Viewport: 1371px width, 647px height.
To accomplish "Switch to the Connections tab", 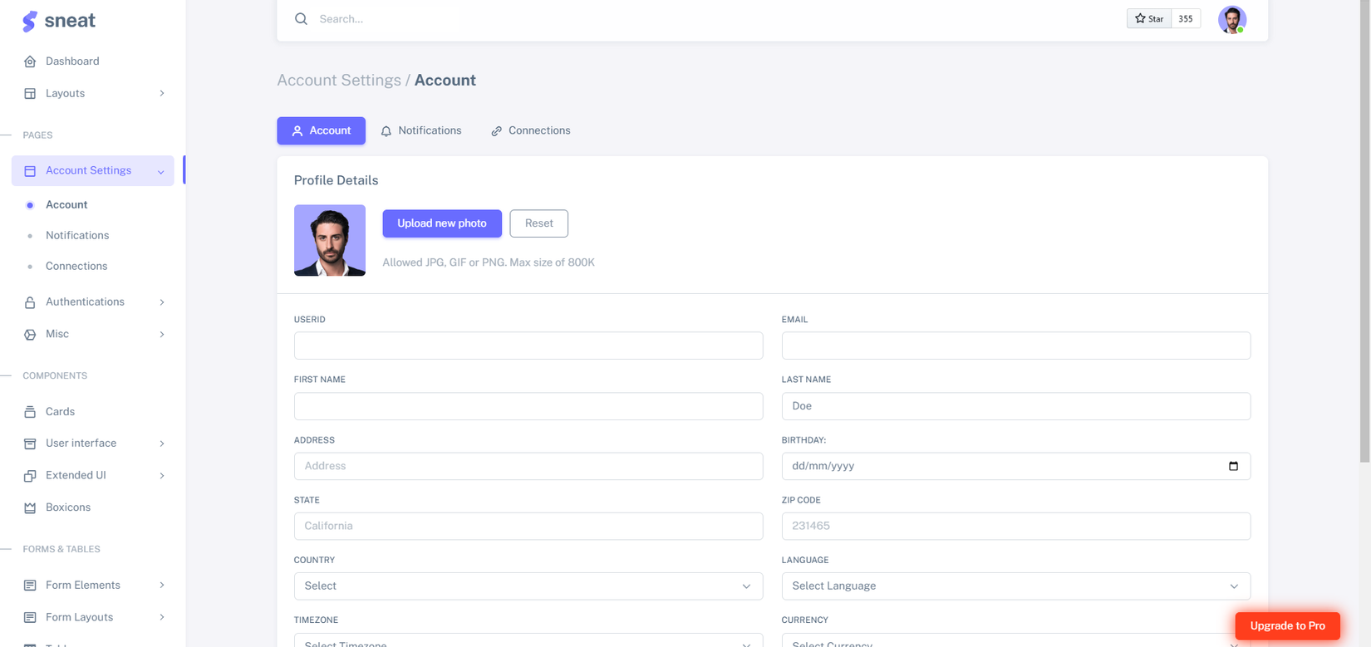I will 531,131.
